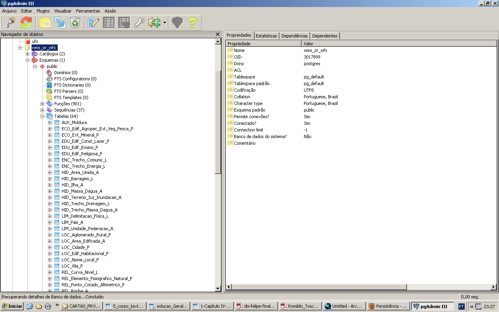Click the Iniciar start button
This screenshot has height=312, width=499.
[12, 306]
